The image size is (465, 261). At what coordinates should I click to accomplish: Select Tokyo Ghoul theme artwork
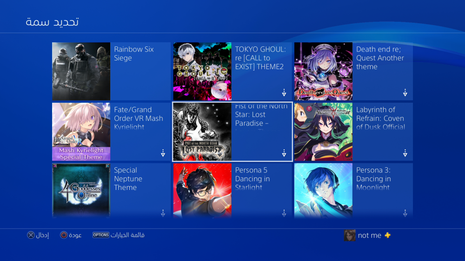202,71
